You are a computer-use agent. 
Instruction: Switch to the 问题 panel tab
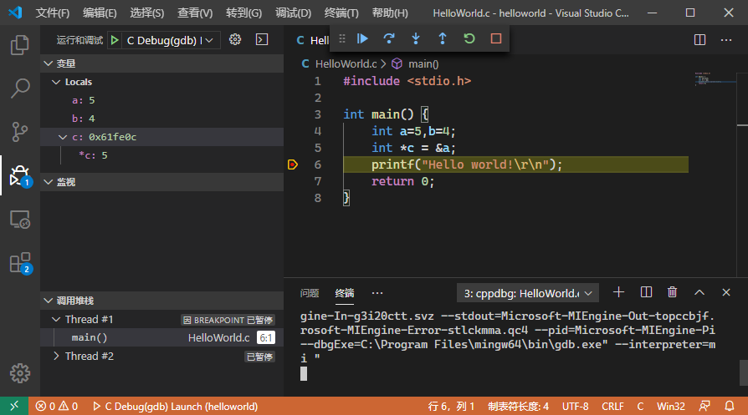[310, 293]
